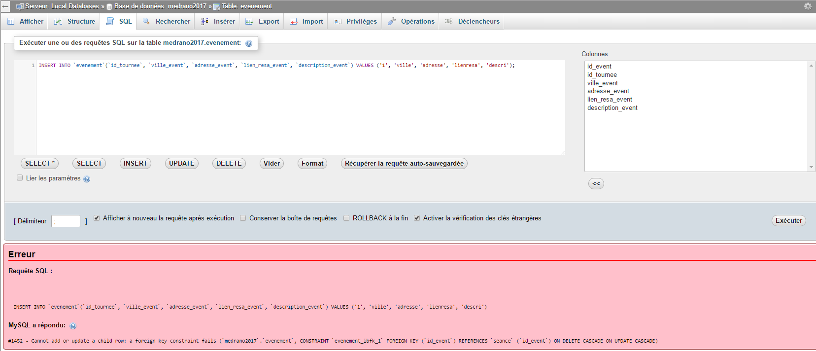This screenshot has height=351, width=816.
Task: Open page settings gear icon
Action: coord(808,6)
